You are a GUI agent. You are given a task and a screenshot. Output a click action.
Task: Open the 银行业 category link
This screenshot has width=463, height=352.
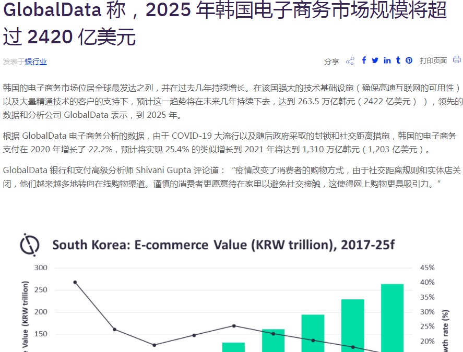click(x=35, y=62)
